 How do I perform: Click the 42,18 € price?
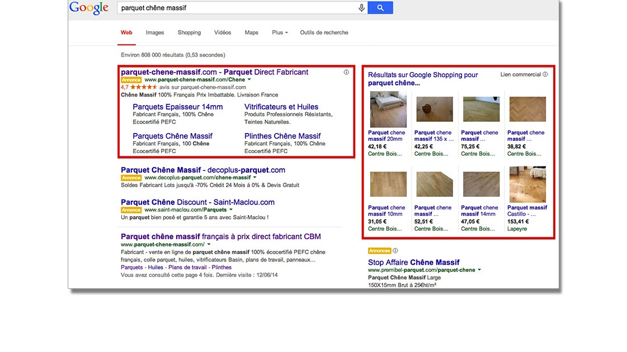[x=377, y=146]
